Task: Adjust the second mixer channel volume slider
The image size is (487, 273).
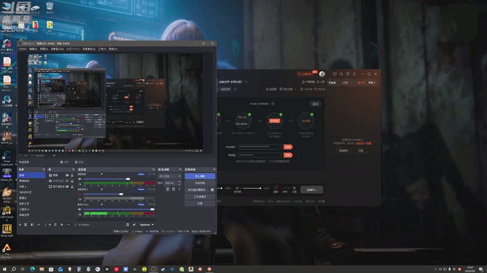Action: click(119, 194)
